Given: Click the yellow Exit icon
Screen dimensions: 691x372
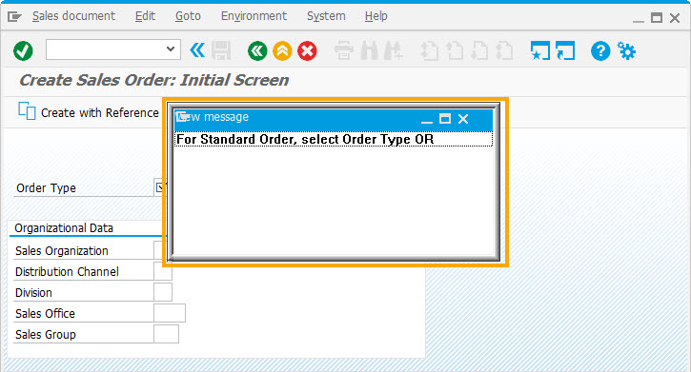Looking at the screenshot, I should tap(282, 51).
